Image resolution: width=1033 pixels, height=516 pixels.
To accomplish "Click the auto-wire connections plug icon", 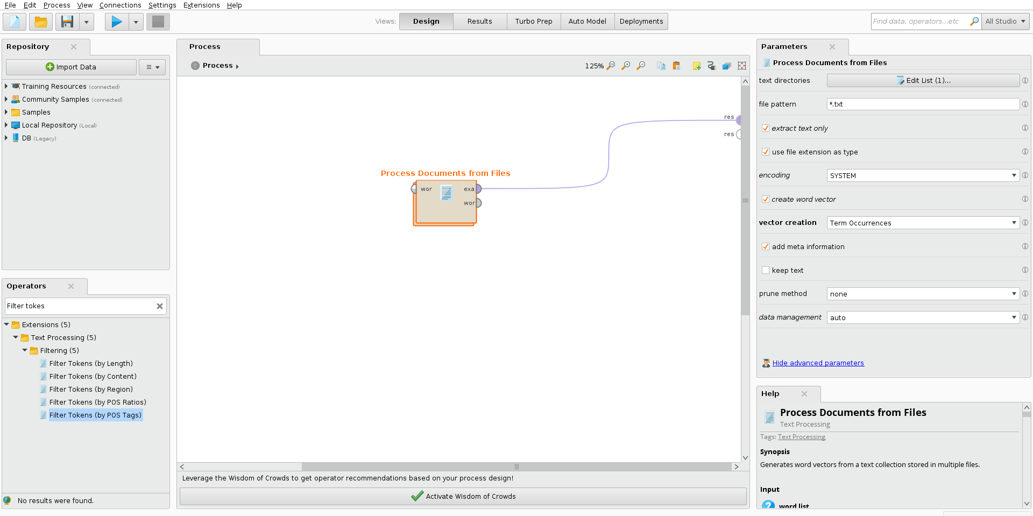I will 712,66.
